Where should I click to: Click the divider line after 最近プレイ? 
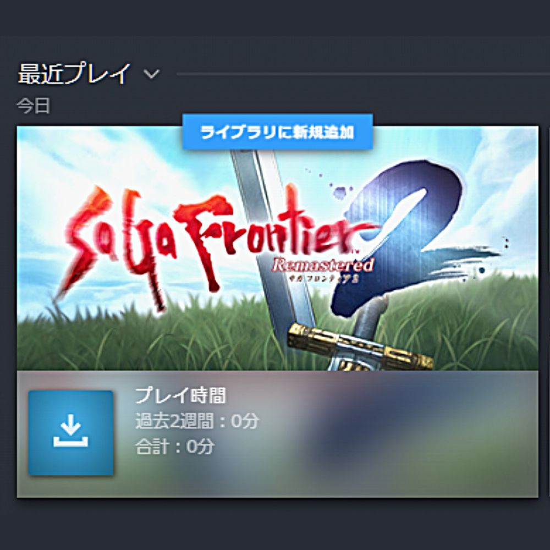pos(363,74)
